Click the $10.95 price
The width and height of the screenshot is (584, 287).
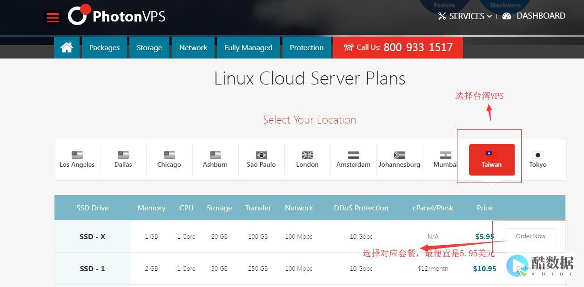tap(484, 268)
